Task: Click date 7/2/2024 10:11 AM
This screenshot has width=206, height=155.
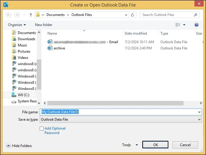Action: 139,42
